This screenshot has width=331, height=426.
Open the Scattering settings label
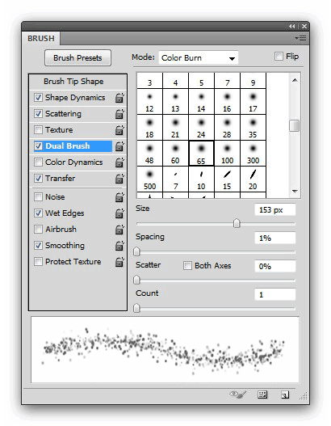[63, 113]
